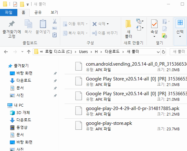Open the 속성 dropdown arrow
Screen dimensions: 187x151
[154, 36]
